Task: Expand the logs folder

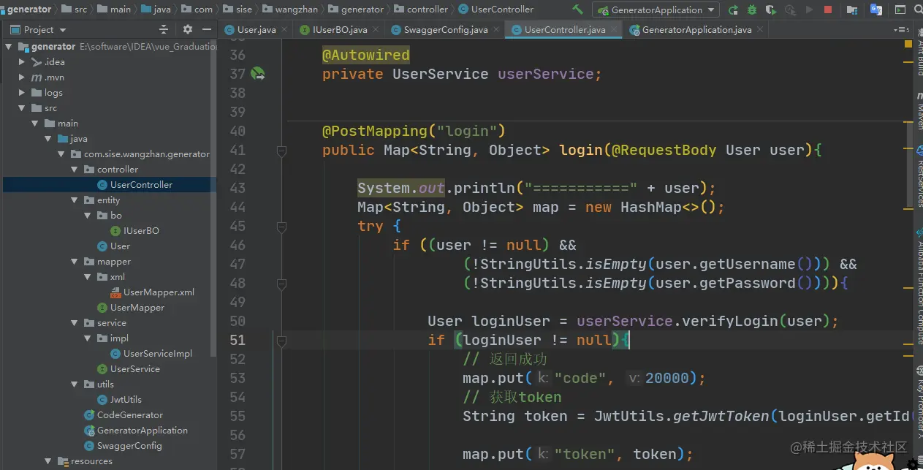Action: click(22, 93)
